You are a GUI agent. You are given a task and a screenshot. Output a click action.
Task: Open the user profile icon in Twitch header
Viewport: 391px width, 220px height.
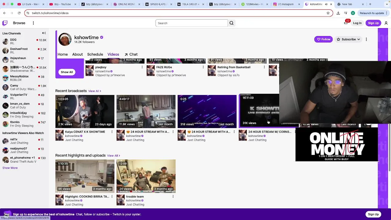click(386, 23)
